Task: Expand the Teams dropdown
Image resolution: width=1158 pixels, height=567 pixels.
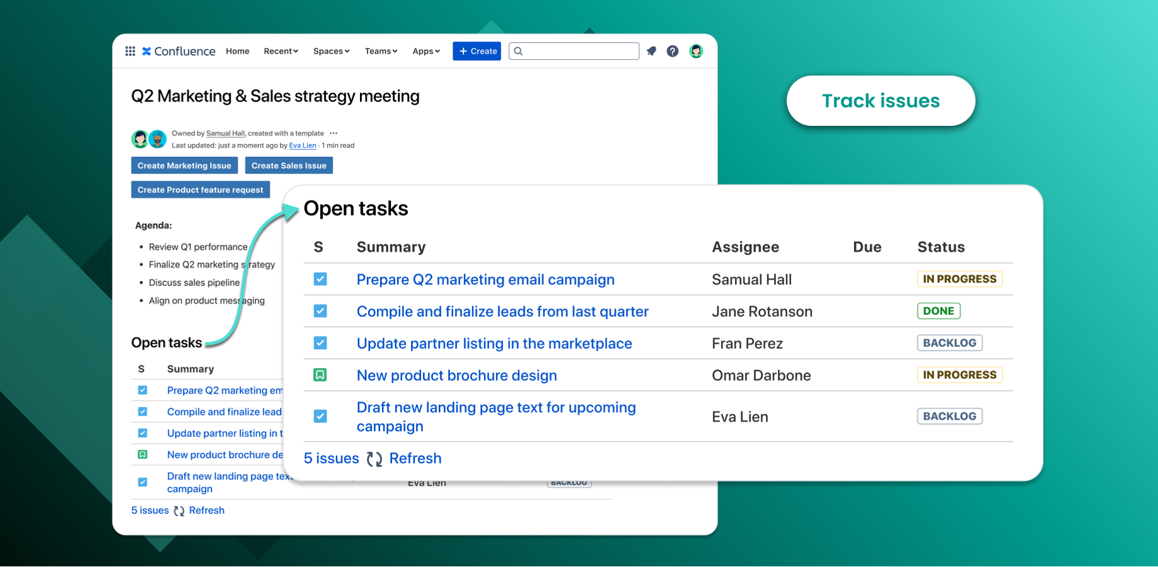Action: click(x=381, y=51)
